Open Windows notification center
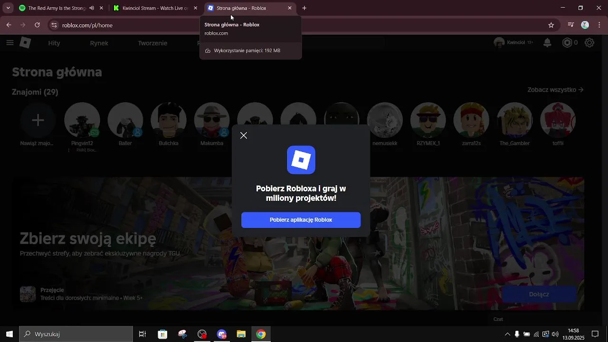 point(595,334)
